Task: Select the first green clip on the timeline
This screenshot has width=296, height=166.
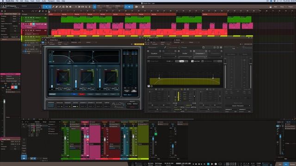Action: click(x=67, y=19)
